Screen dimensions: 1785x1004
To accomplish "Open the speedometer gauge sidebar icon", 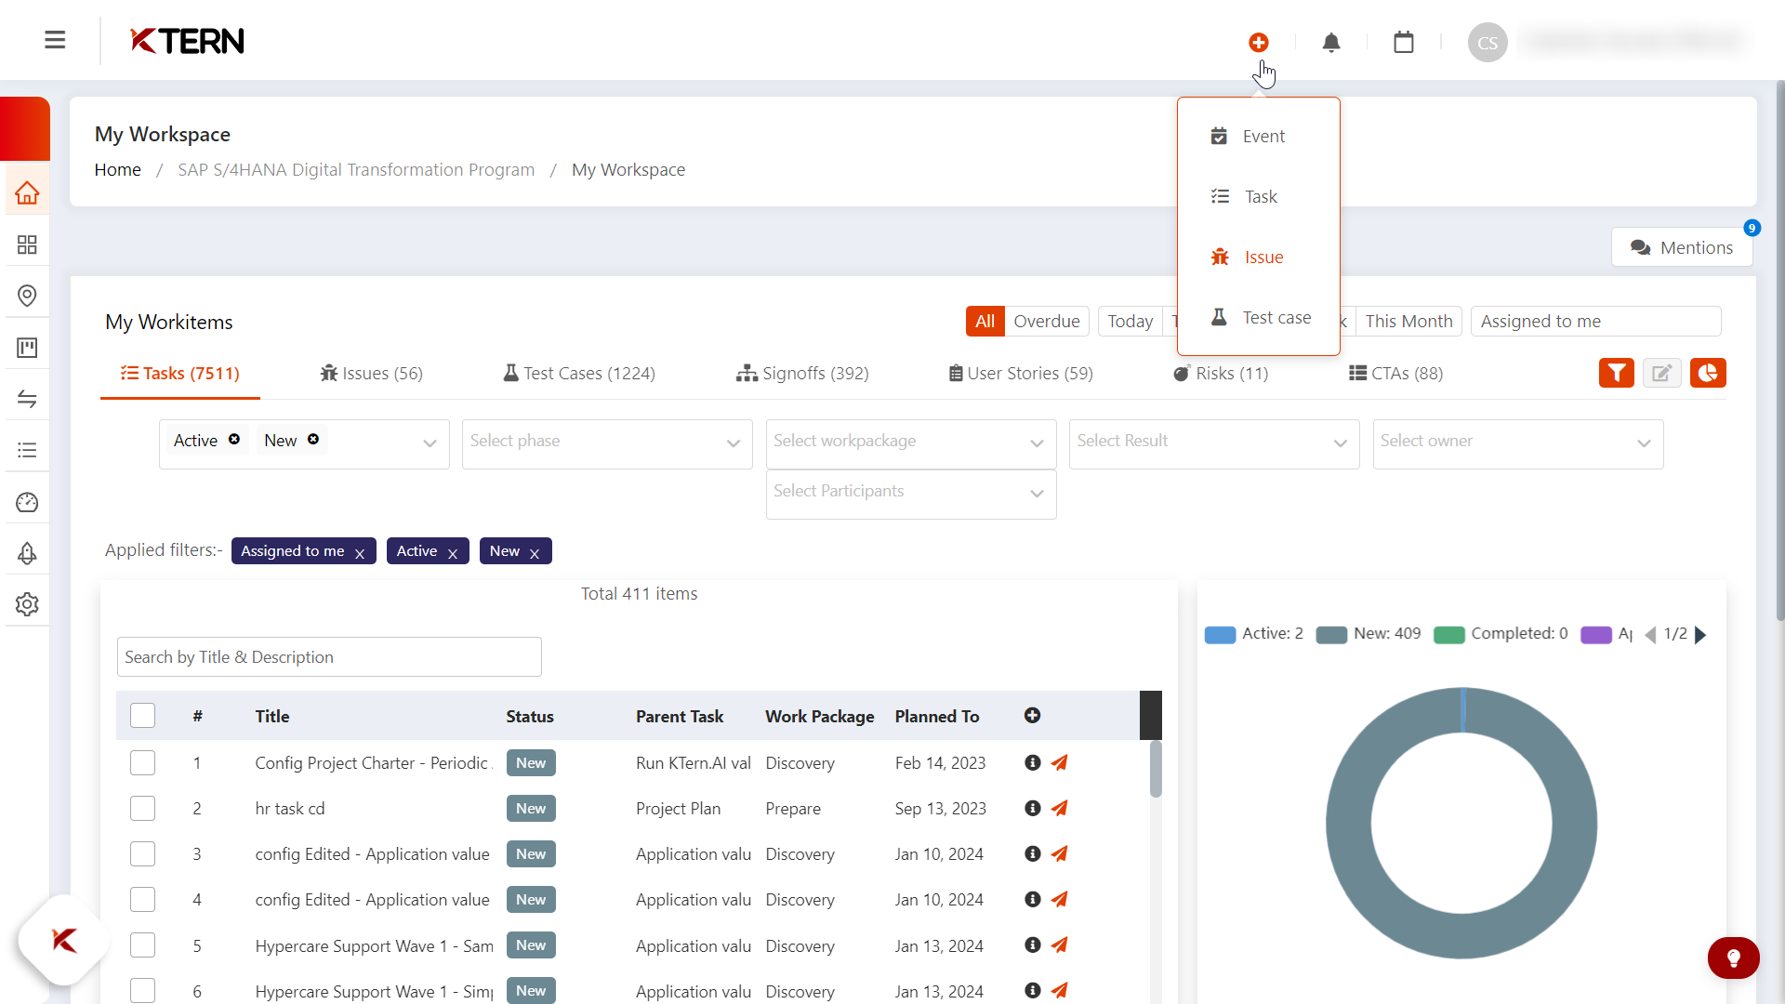I will (x=27, y=502).
